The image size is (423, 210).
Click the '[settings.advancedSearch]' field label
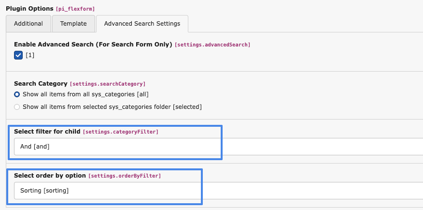click(x=212, y=45)
